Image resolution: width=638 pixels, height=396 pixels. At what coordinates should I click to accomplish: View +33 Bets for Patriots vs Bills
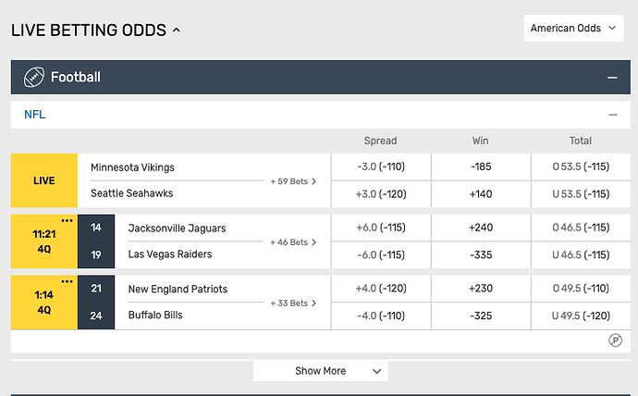coord(293,303)
